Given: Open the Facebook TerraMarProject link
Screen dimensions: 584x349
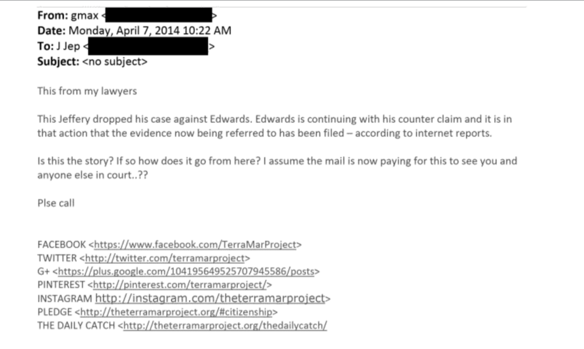Looking at the screenshot, I should [195, 244].
